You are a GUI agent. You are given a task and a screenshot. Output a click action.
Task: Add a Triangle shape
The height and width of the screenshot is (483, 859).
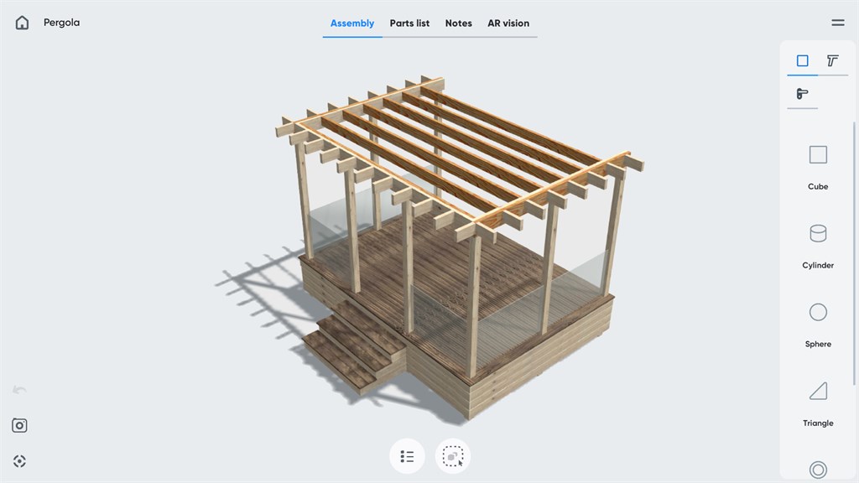(818, 391)
